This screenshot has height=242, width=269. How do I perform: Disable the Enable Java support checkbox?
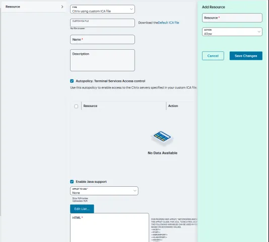[72, 182]
